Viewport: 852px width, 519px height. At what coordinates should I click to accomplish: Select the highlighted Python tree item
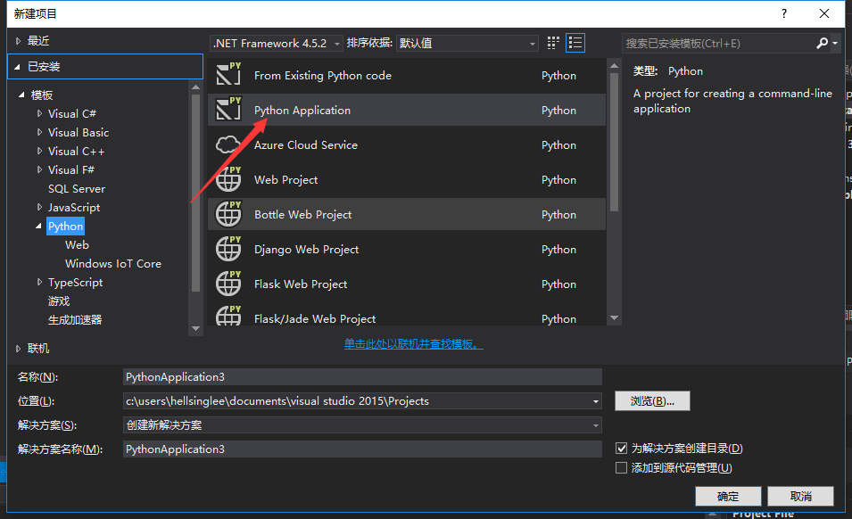[x=66, y=227]
